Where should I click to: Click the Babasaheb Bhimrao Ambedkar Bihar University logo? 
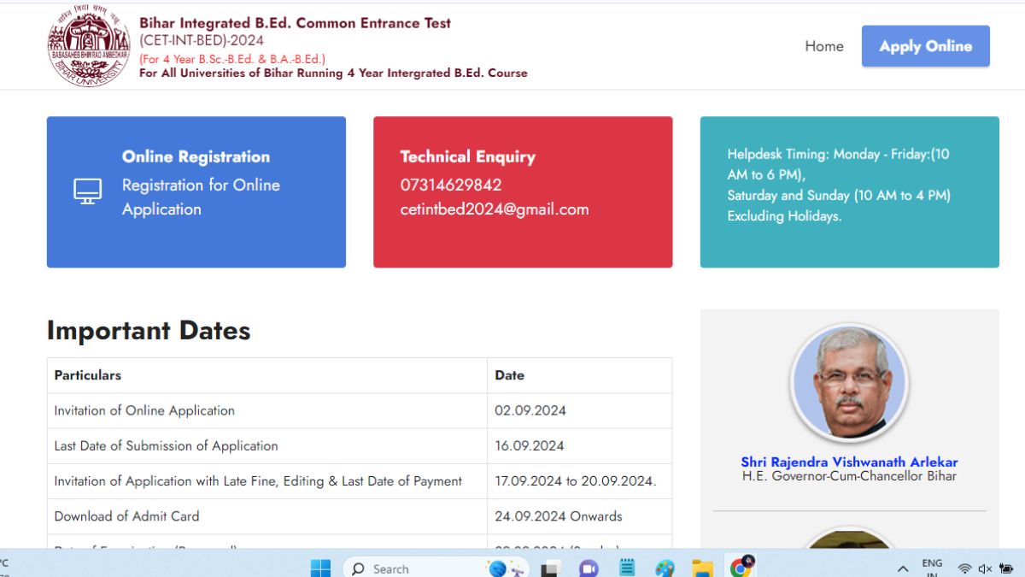[89, 46]
